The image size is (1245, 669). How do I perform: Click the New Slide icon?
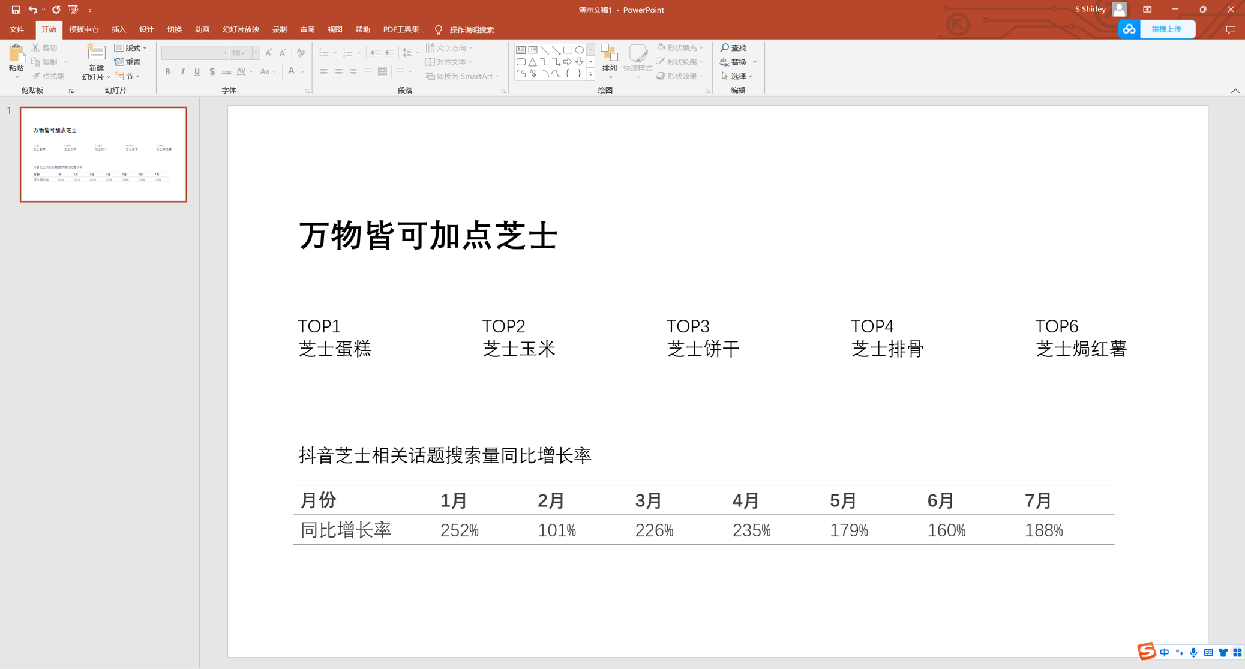click(x=96, y=53)
